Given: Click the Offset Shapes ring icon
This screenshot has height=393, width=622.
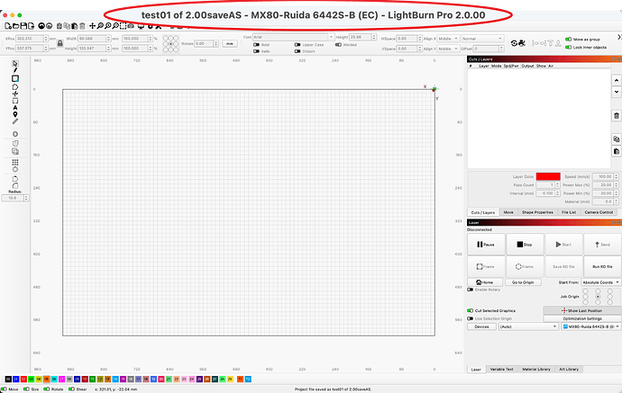Looking at the screenshot, I should 15,134.
